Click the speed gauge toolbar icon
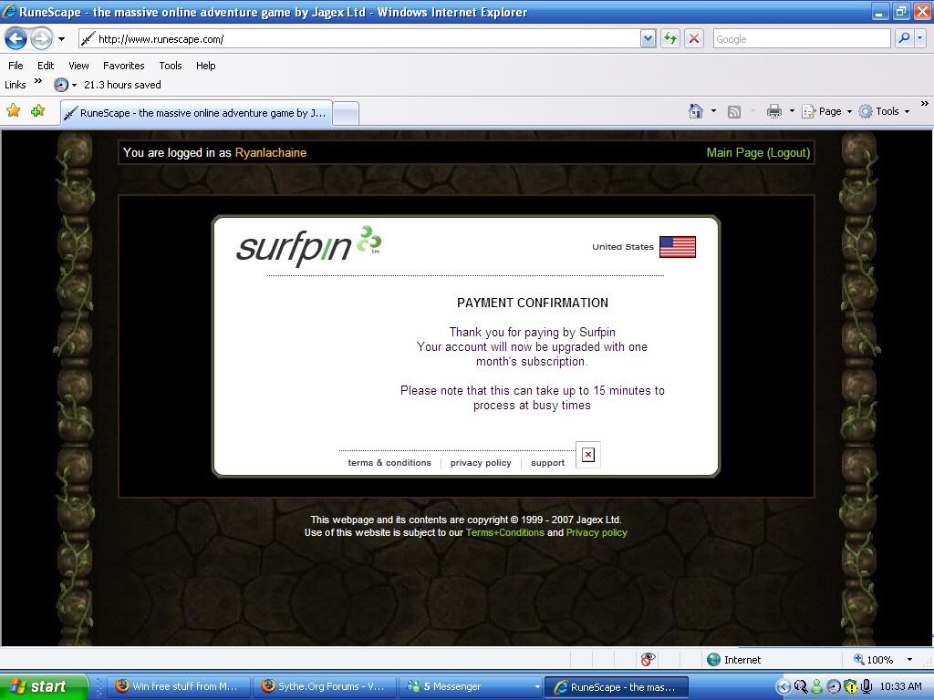Viewport: 934px width, 700px height. click(61, 85)
